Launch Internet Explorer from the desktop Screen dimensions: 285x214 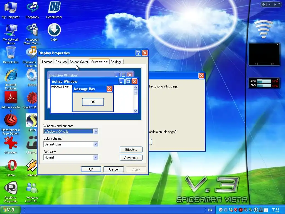(11, 79)
